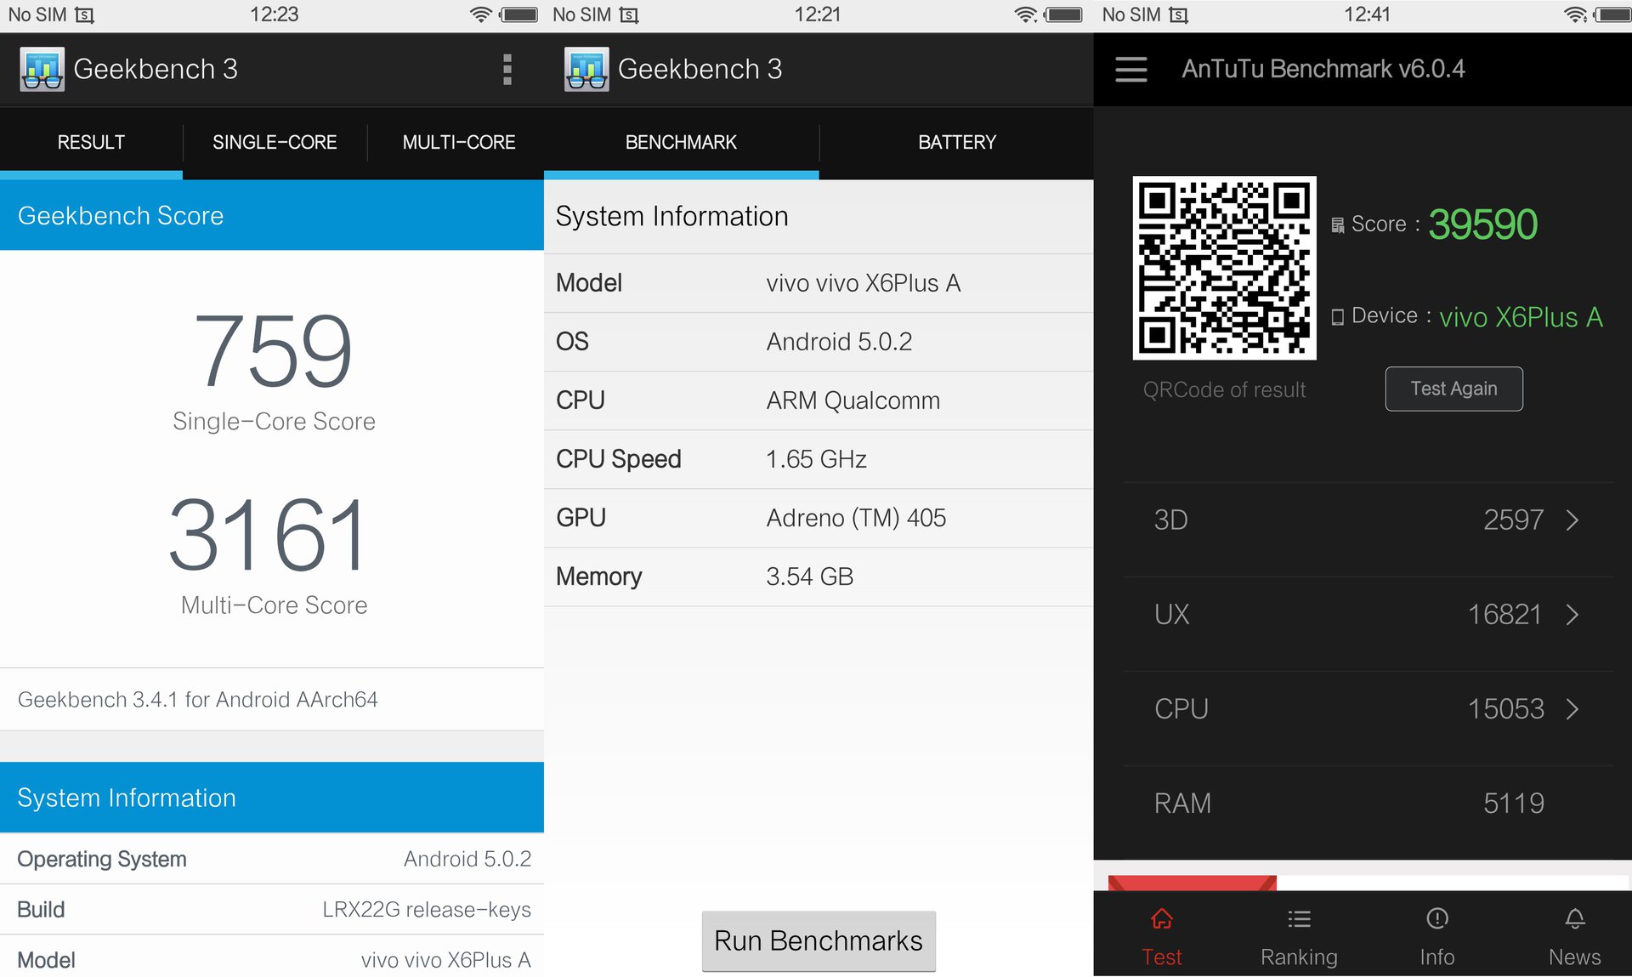The image size is (1632, 977).
Task: Tap the single-core score 759
Action: point(273,350)
